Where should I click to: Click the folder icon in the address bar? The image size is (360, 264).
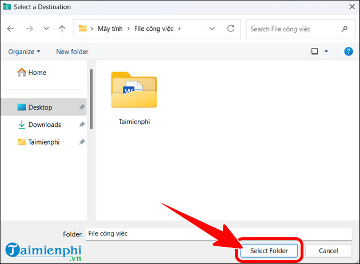coord(82,29)
